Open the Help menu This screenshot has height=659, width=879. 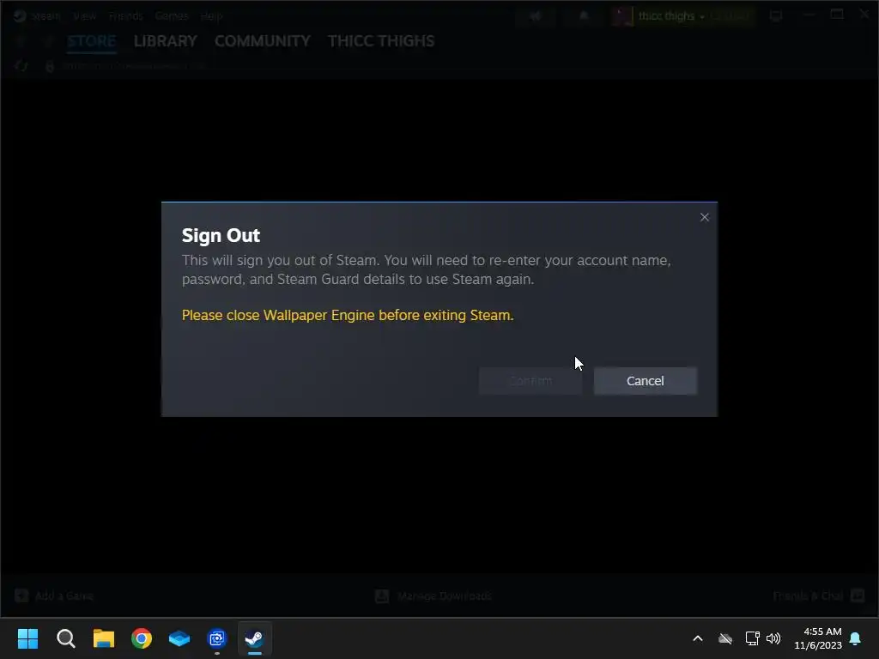(211, 15)
